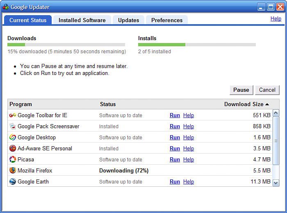Click the Mozilla Firefox icon
This screenshot has height=213, width=287.
pyautogui.click(x=13, y=170)
